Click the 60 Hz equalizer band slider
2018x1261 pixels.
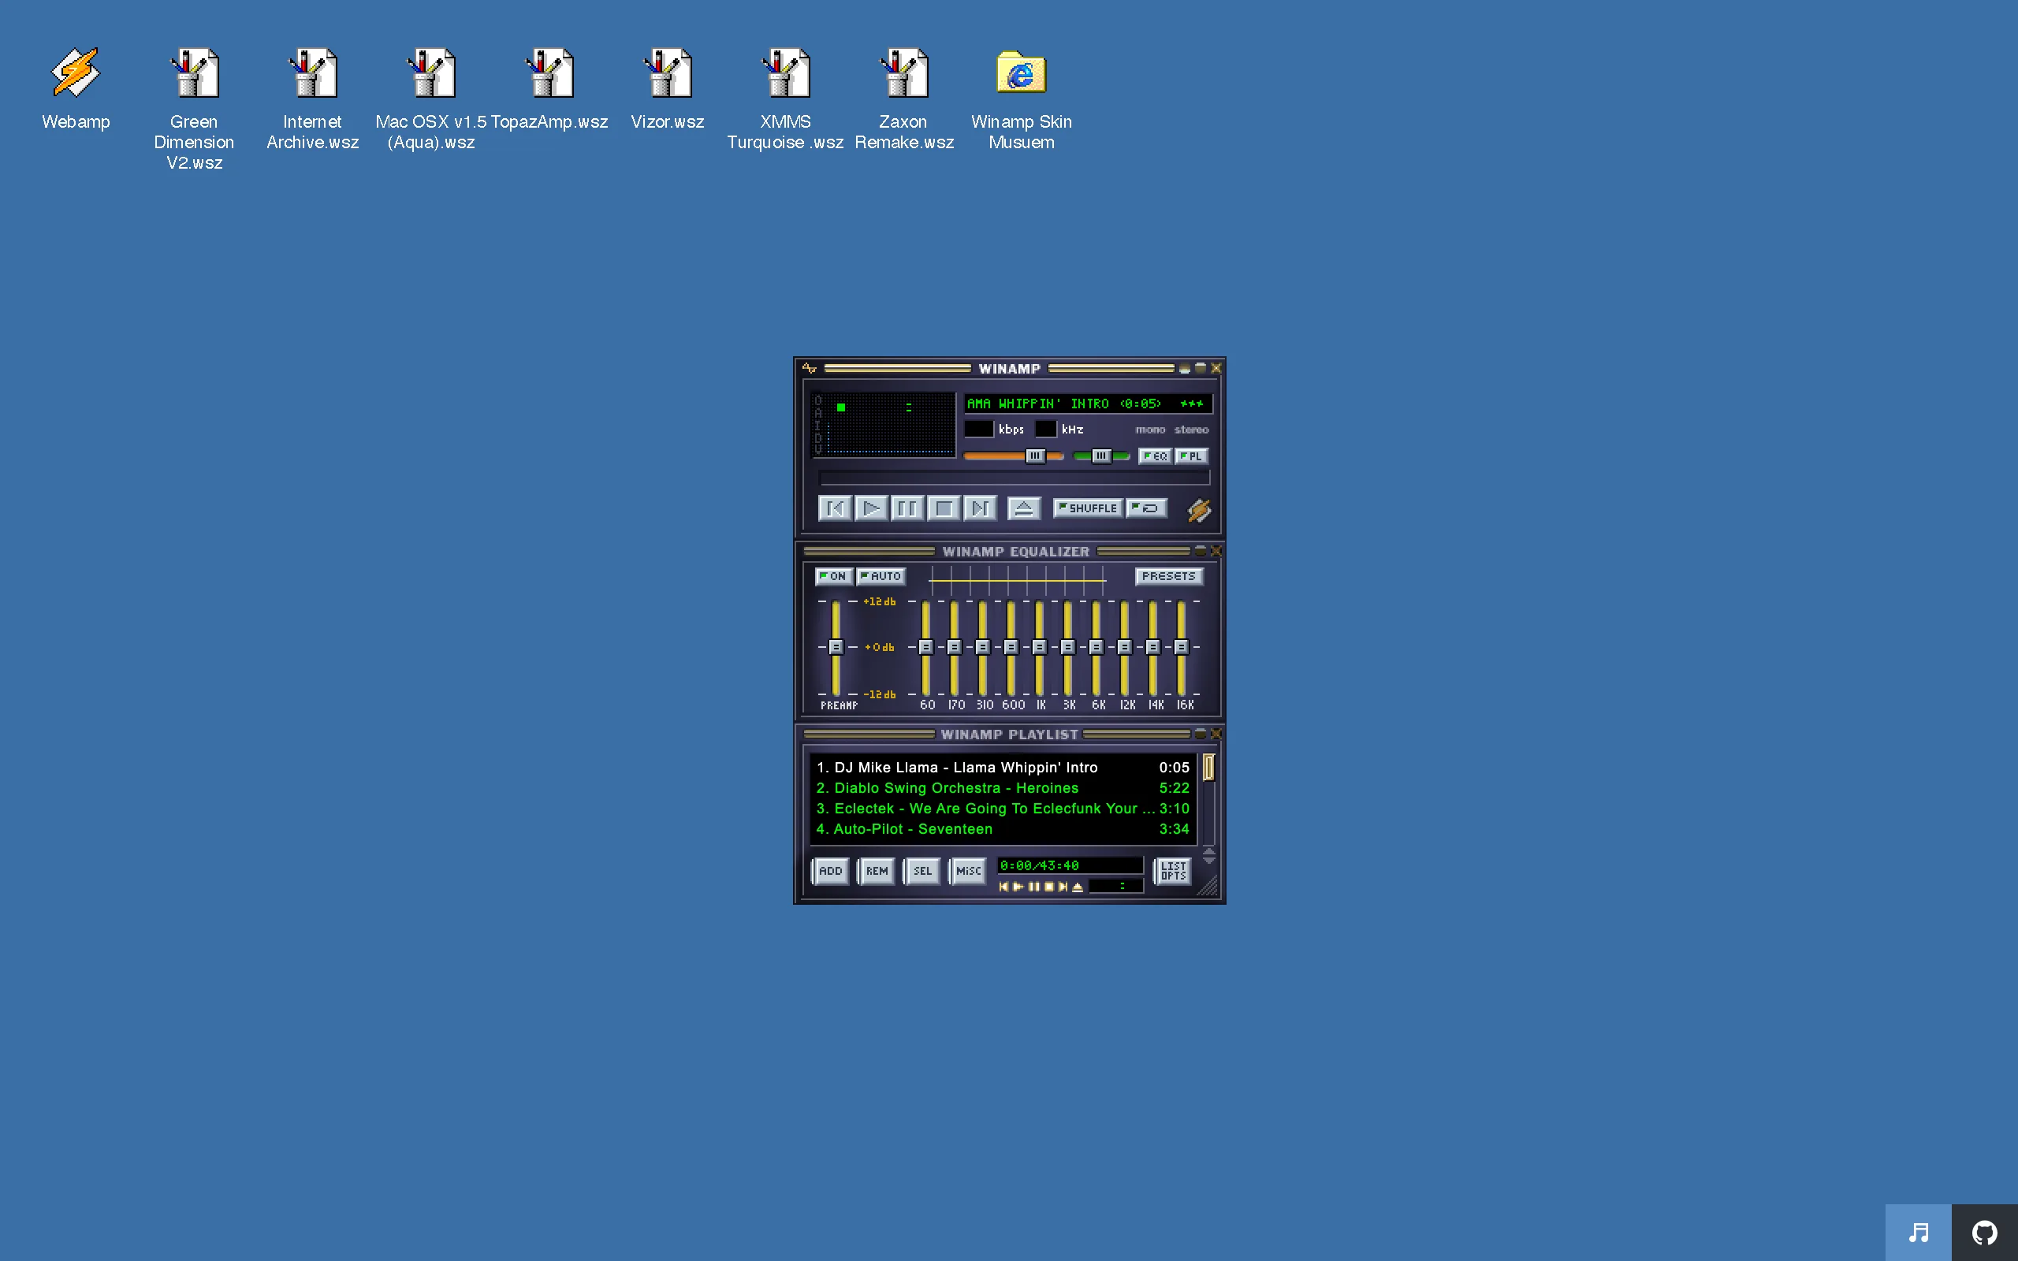[x=925, y=647]
